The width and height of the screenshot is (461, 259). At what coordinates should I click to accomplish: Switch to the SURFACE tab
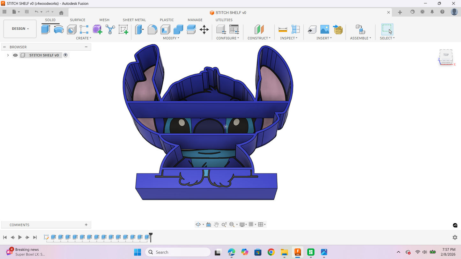coord(78,20)
